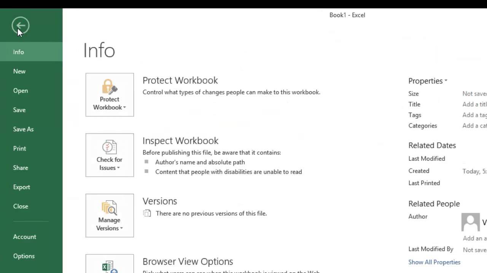The image size is (487, 273).
Task: Click the Protect Workbook lock icon
Action: [110, 87]
